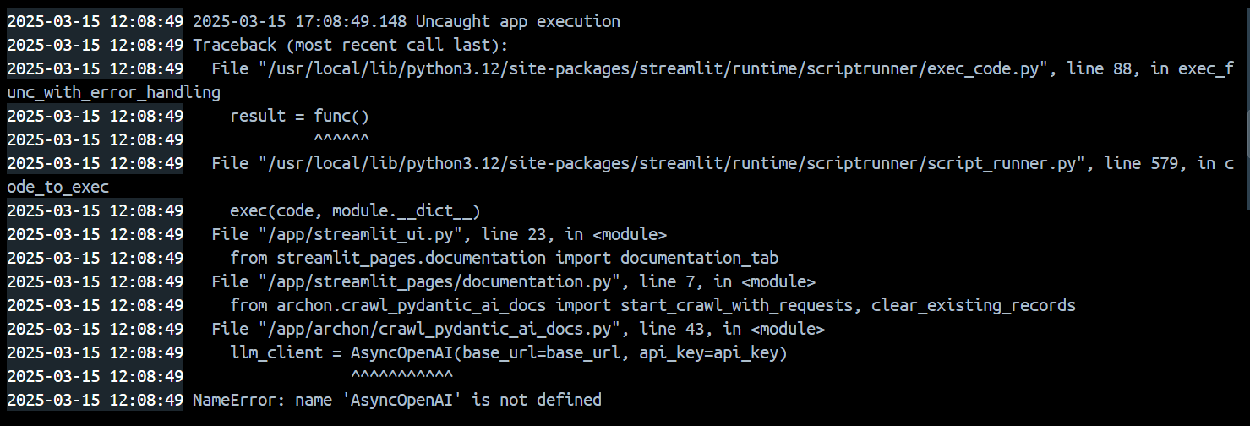Image resolution: width=1250 pixels, height=426 pixels.
Task: Click the "llm_client = AsyncOpenAI(...)" code line
Action: click(x=509, y=352)
